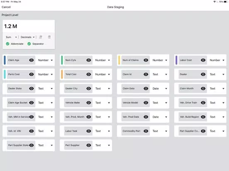
Task: Toggle the Separator checkmark
Action: coord(29,44)
